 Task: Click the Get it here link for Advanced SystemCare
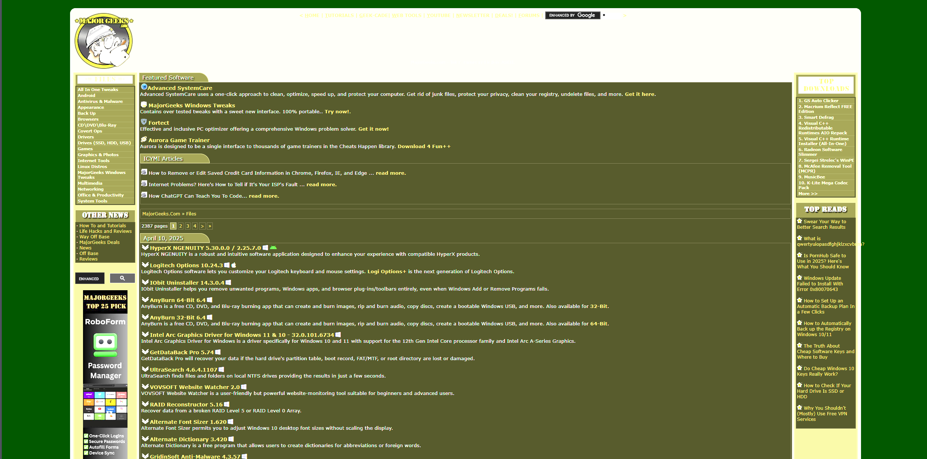click(640, 94)
